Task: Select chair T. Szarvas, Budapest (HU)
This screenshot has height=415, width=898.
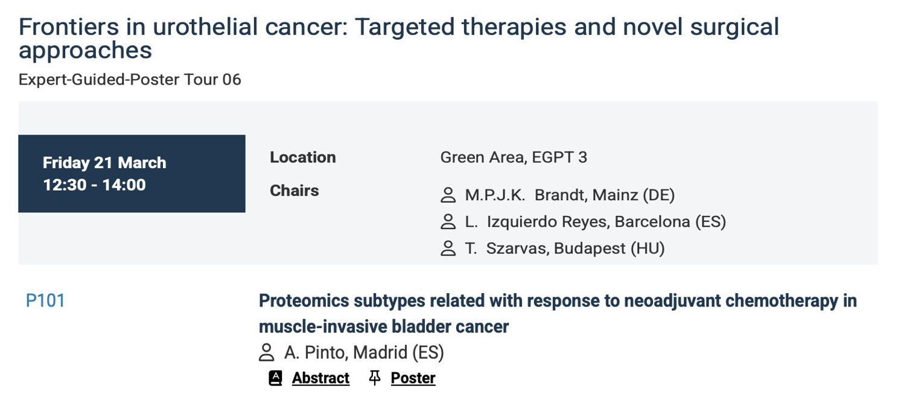Action: click(565, 249)
